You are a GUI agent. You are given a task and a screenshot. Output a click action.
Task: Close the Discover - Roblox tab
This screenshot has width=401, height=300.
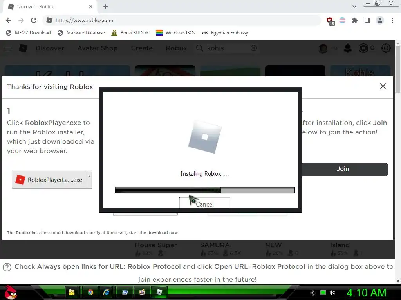pyautogui.click(x=91, y=7)
